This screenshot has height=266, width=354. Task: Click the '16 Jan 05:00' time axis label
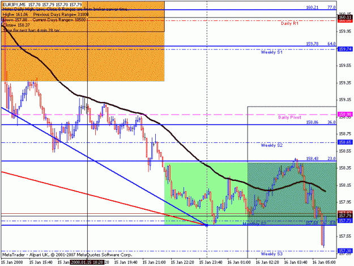click(x=324, y=263)
